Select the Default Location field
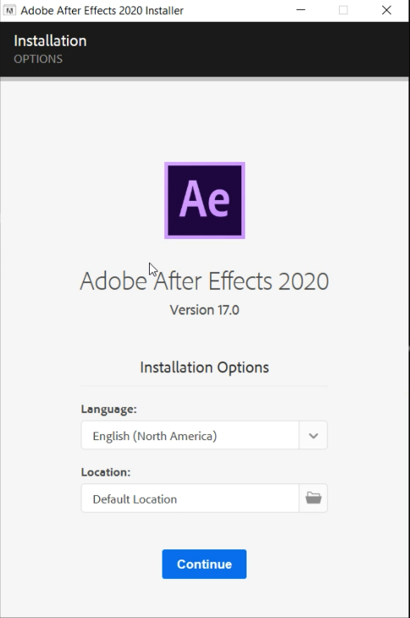410x618 pixels. 191,498
